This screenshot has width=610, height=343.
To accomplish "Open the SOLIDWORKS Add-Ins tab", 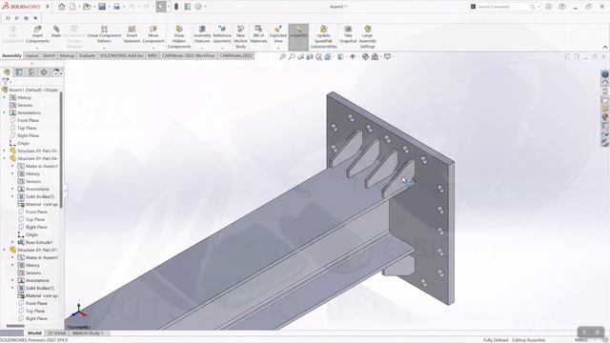I will [x=121, y=55].
